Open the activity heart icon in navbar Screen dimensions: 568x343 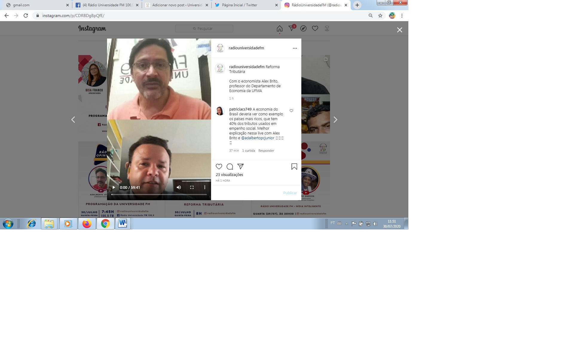click(315, 28)
